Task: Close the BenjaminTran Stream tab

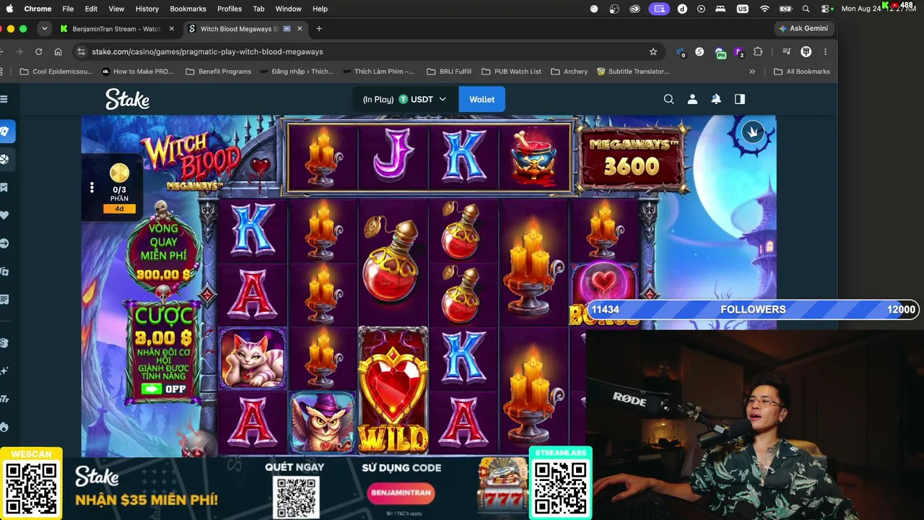Action: click(x=171, y=29)
